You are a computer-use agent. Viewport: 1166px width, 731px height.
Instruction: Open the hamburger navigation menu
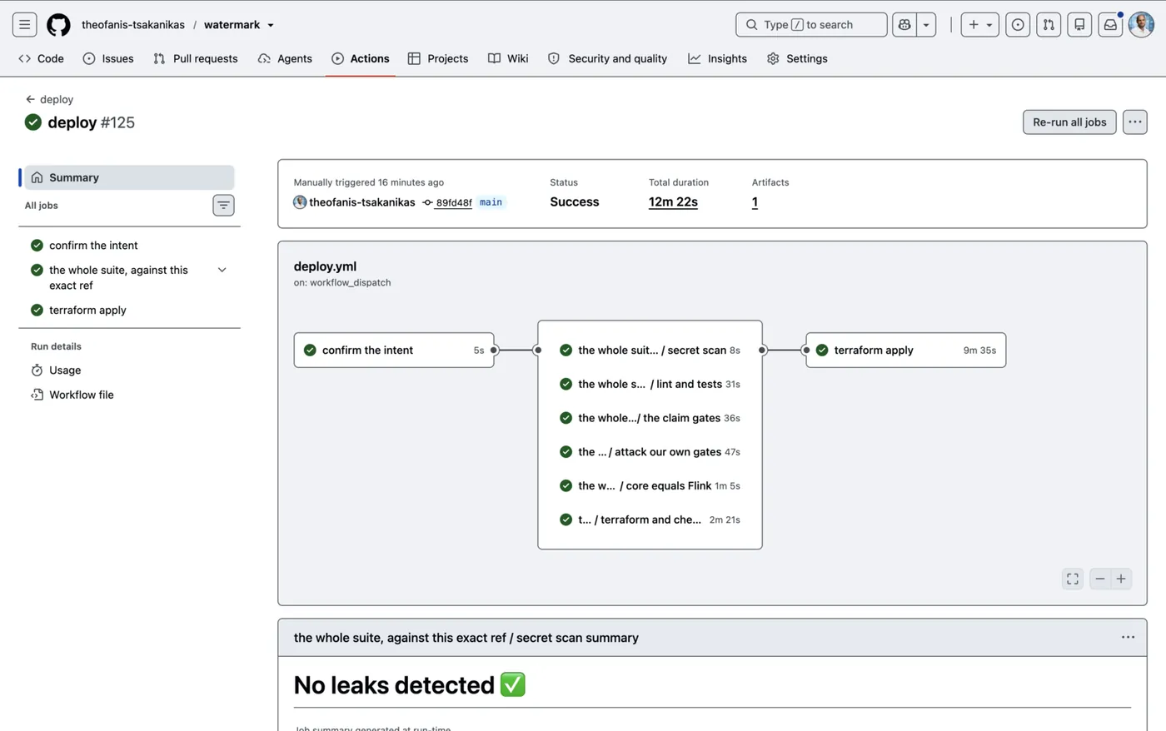(x=24, y=25)
